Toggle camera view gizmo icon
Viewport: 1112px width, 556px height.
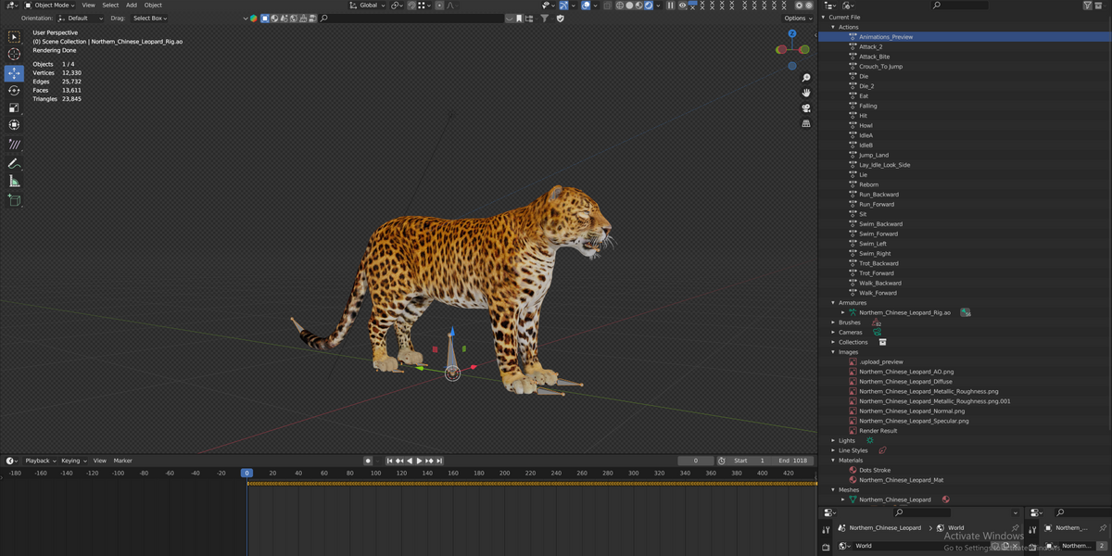pyautogui.click(x=806, y=108)
